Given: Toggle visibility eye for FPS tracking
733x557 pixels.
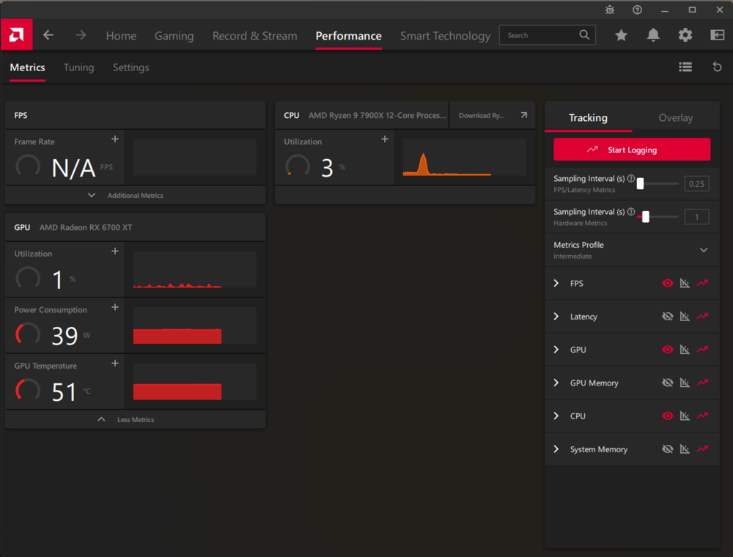Looking at the screenshot, I should point(667,283).
